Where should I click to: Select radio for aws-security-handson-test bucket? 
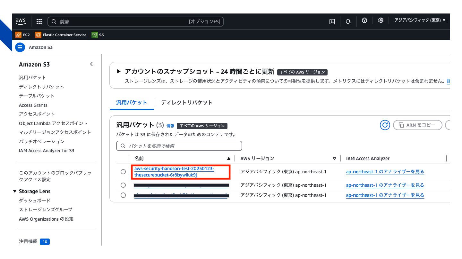coord(123,172)
